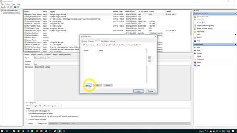Image resolution: width=237 pixels, height=133 pixels.
Task: Click the Enable All Tasks History icon
Action: click(x=195, y=28)
